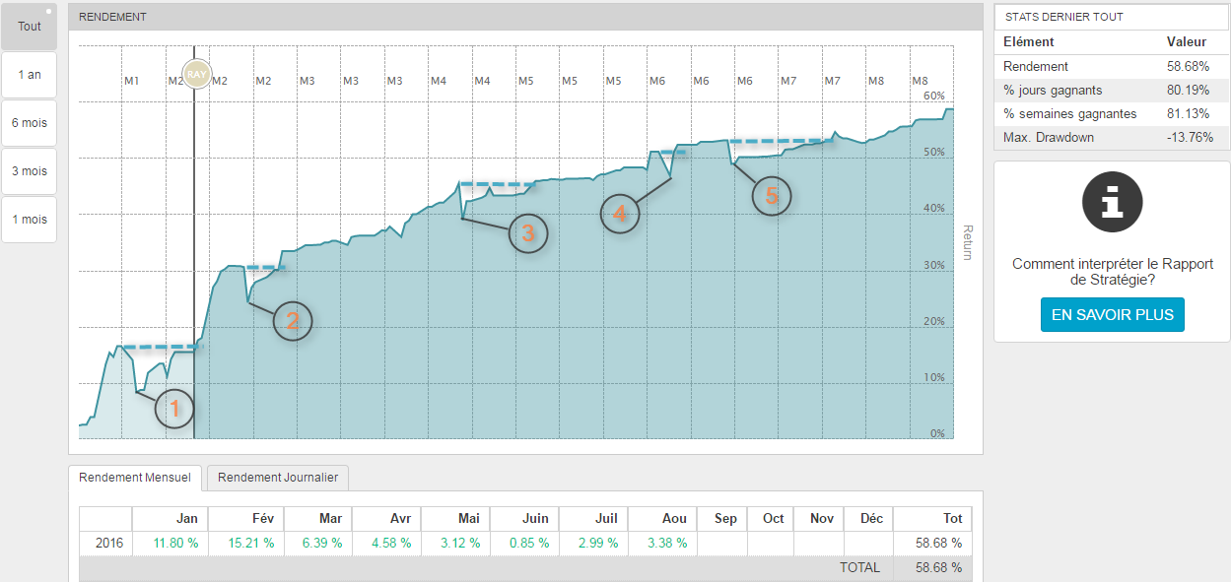
Task: Select the Tout time range
Action: 30,27
